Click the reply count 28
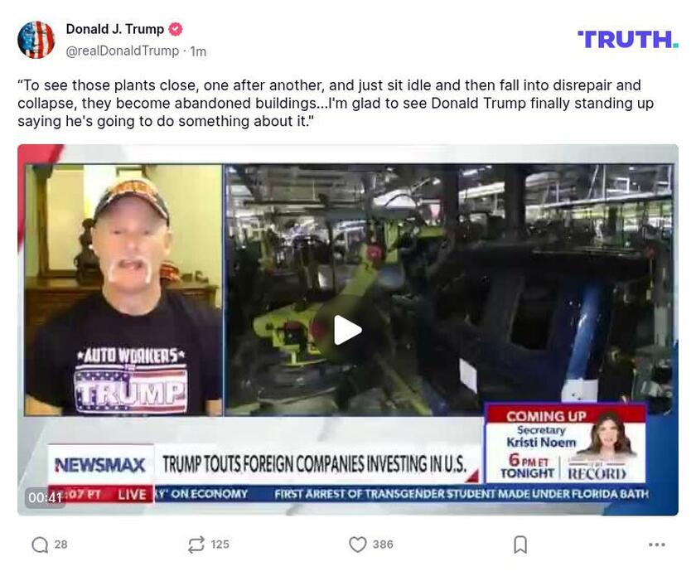The height and width of the screenshot is (581, 696). 60,545
